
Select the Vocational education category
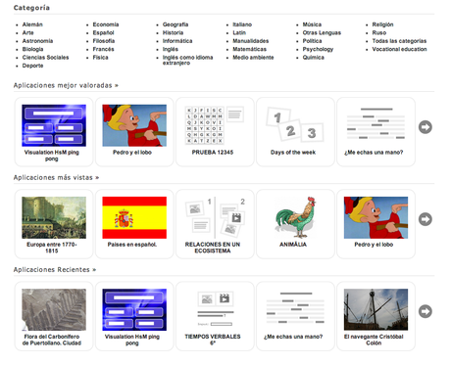(399, 49)
